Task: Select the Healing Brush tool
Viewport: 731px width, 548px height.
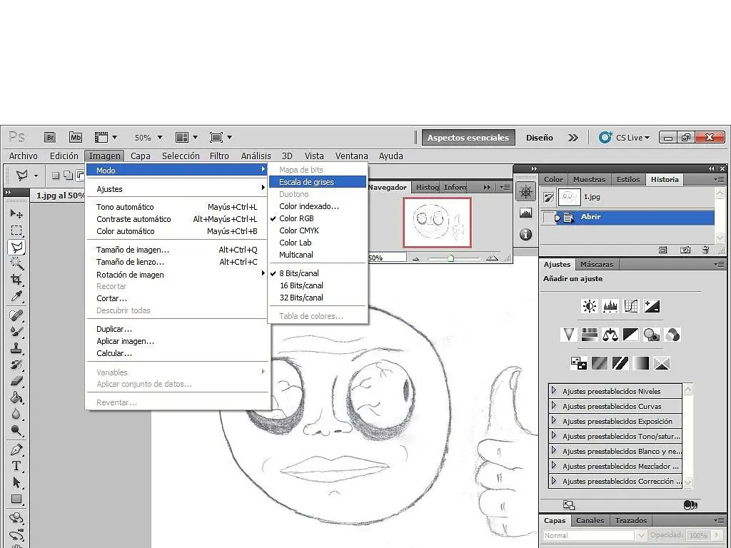Action: click(16, 315)
